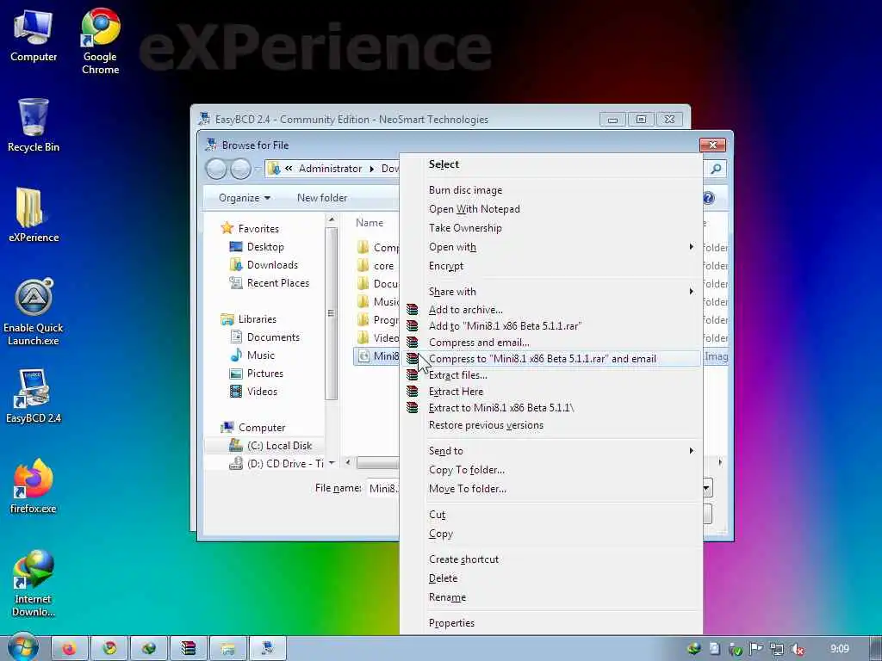Expand the Send to submenu

(551, 451)
